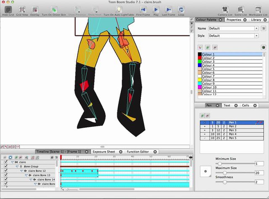Switch to the Exposure Sheet tab
269x199 pixels.
[x=105, y=151]
